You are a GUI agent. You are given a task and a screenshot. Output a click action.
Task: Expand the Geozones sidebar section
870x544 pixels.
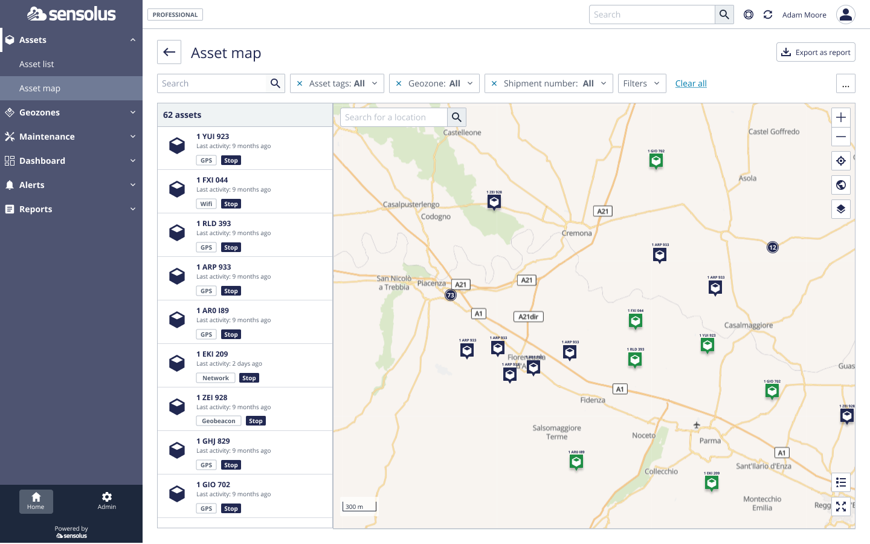coord(71,112)
